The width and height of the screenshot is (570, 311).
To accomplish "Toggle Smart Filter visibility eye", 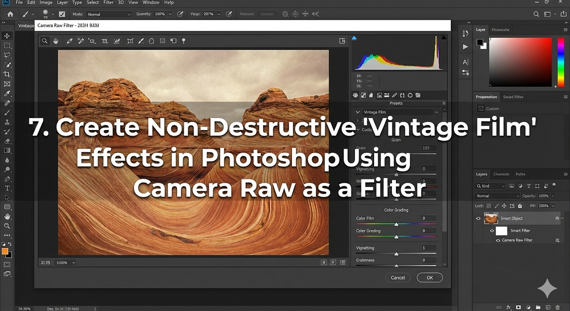I will click(x=492, y=231).
